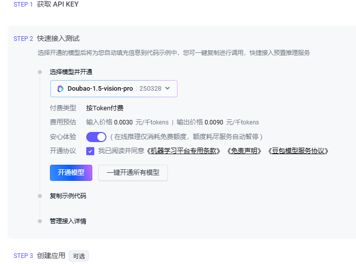Click the 开通协议 label

63,151
